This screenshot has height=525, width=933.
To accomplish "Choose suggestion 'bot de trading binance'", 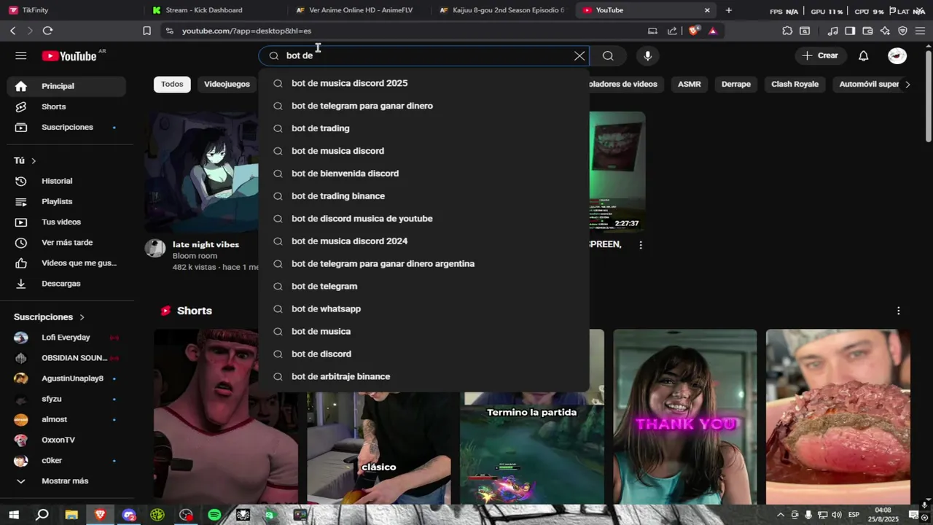I will (423, 196).
